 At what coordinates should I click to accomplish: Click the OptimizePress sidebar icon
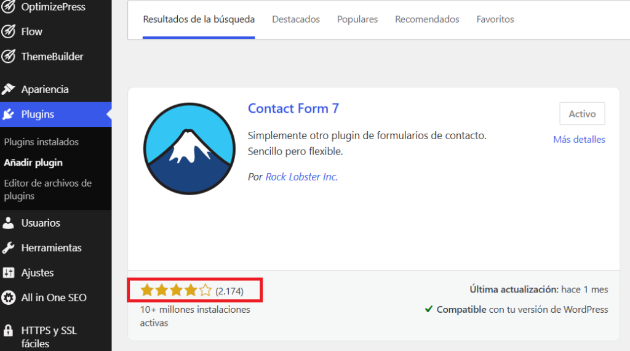8,6
